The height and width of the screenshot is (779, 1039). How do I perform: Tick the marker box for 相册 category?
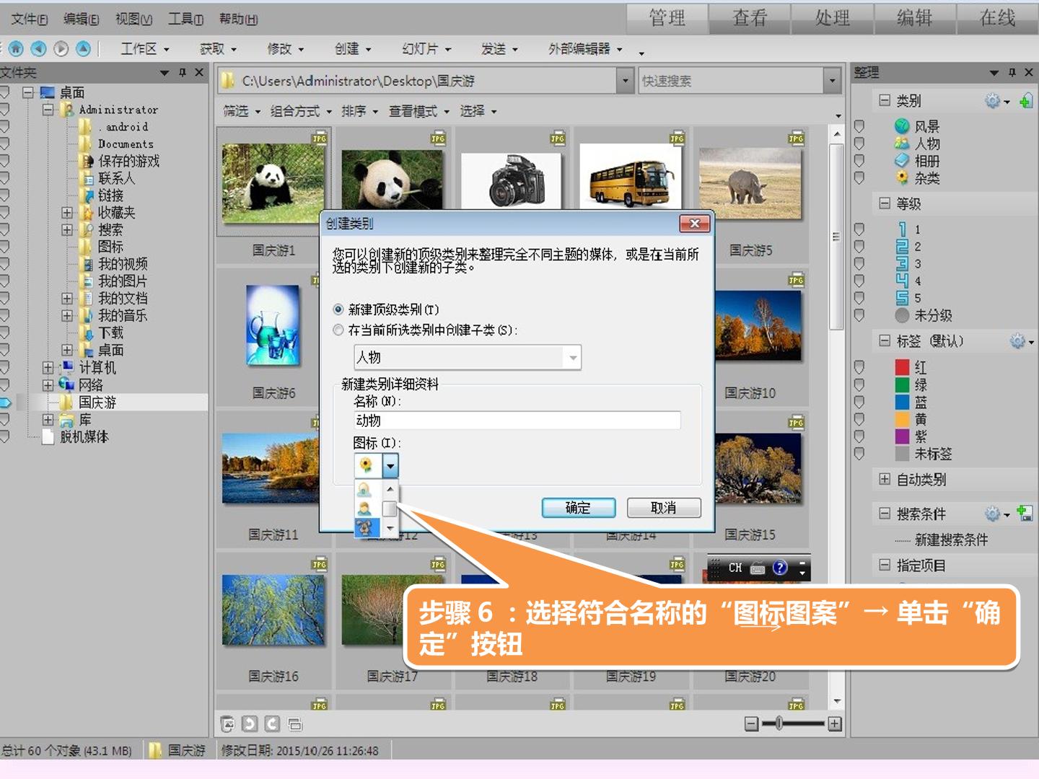[x=859, y=161]
